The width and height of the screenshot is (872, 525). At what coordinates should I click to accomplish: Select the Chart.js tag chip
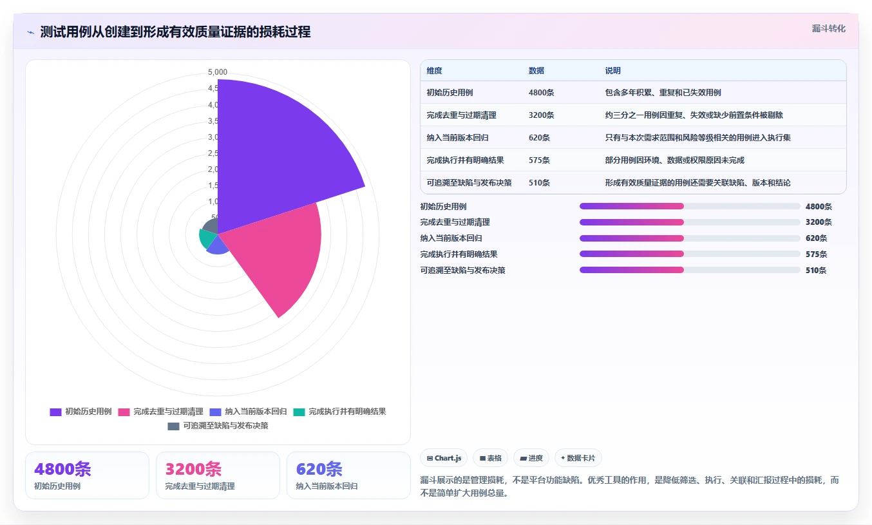click(x=444, y=458)
